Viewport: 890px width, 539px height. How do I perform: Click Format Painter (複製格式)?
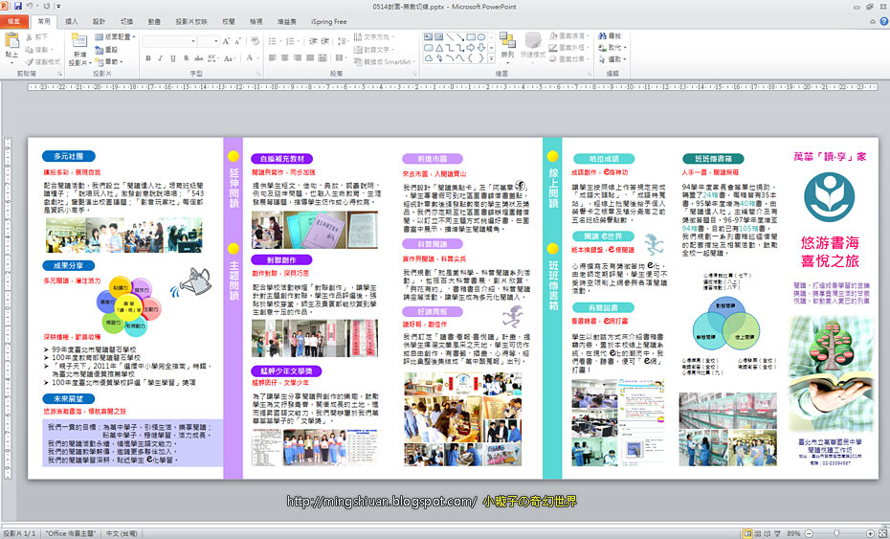click(x=42, y=62)
